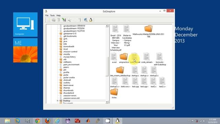Select .goutputstream-XRM4VW in the tree
Image resolution: width=220 pixels, height=124 pixels.
[74, 26]
